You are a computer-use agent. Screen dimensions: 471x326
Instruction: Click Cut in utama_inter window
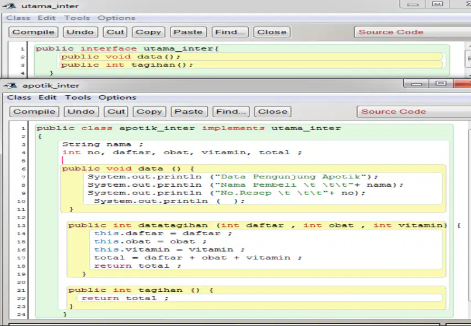coord(115,32)
